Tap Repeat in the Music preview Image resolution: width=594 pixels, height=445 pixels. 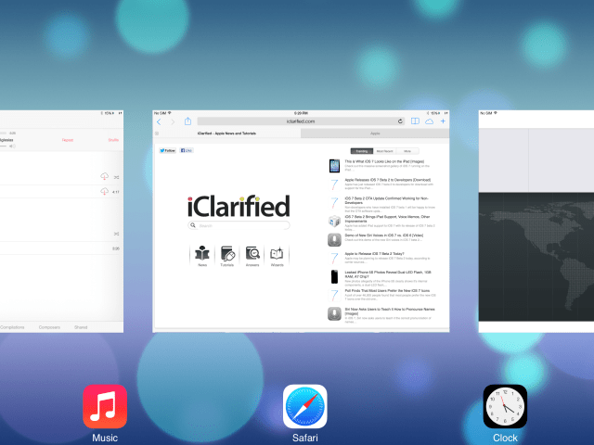[x=68, y=140]
